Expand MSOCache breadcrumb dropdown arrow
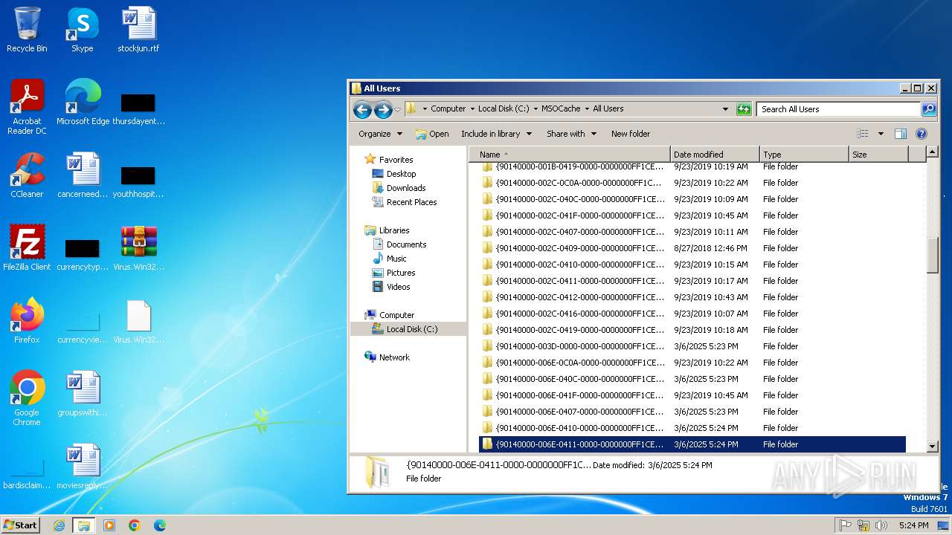This screenshot has height=535, width=952. tap(587, 108)
